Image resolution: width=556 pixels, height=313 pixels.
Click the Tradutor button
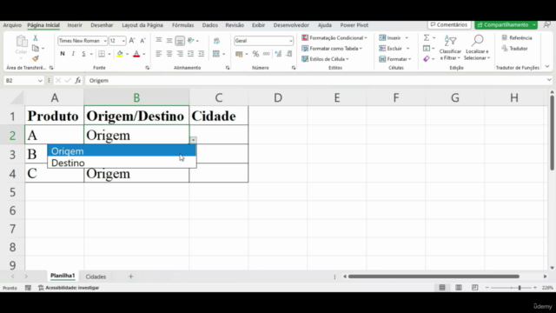pos(515,49)
